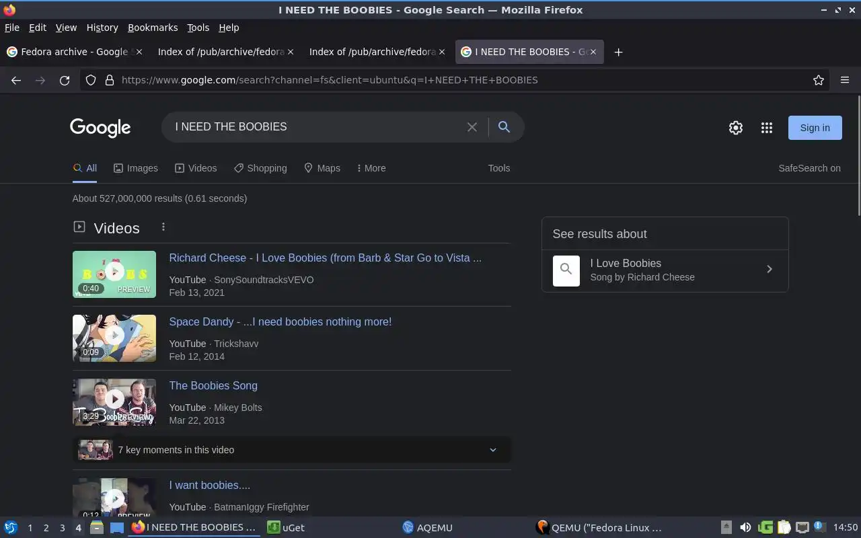Screen dimensions: 861x538
Task: Open The Boobies Song link
Action: 213,385
